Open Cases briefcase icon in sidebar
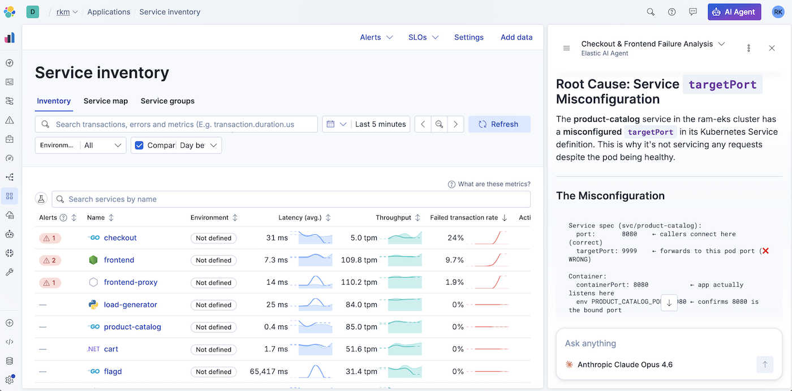This screenshot has width=792, height=391. tap(10, 139)
